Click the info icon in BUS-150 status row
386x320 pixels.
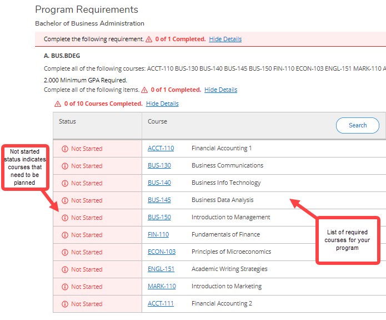[65, 218]
